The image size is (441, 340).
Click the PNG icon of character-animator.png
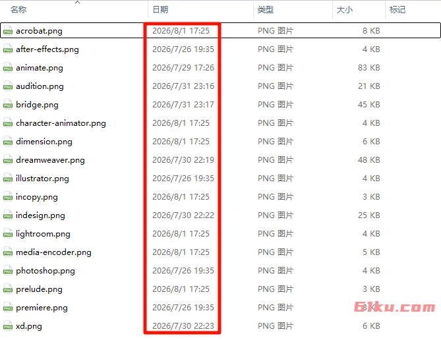click(x=8, y=123)
